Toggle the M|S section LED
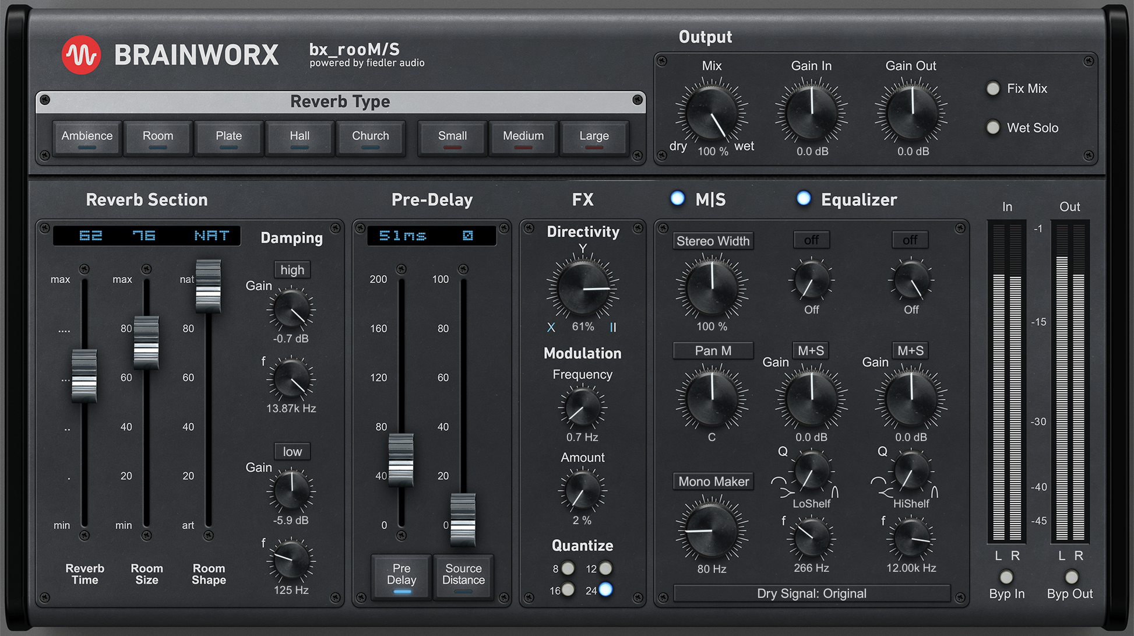This screenshot has height=636, width=1134. pyautogui.click(x=677, y=199)
